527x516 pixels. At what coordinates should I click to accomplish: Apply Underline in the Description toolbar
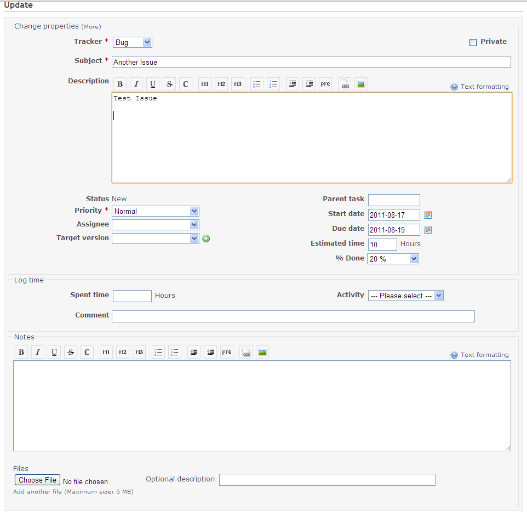[153, 84]
